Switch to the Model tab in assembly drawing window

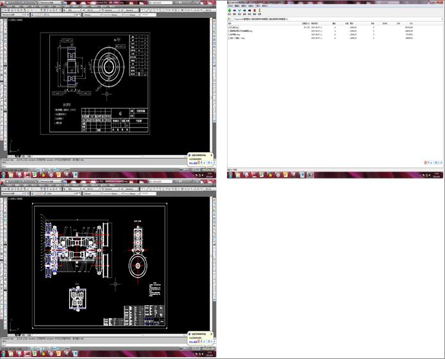18,335
